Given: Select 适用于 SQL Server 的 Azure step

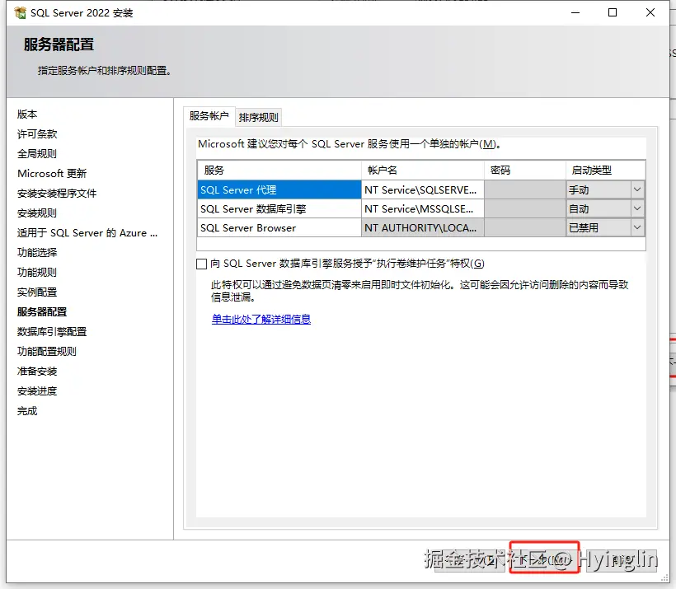Looking at the screenshot, I should click(x=87, y=233).
